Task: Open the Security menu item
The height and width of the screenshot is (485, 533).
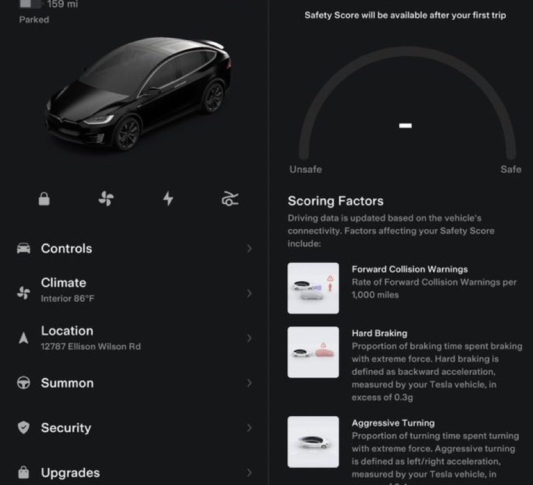Action: [134, 427]
